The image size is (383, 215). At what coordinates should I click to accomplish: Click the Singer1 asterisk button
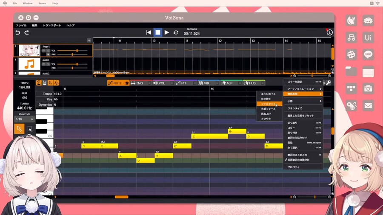tap(48, 55)
